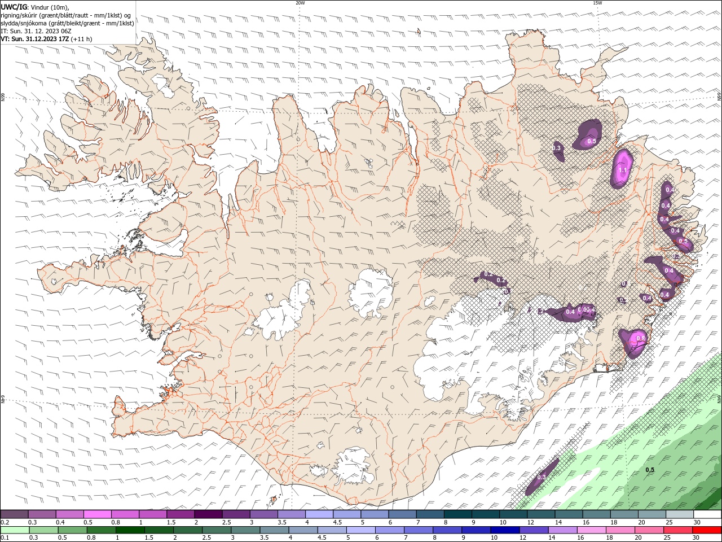Pick the darkest purple 2–2.5 top-row swatch
Screen dimensions: 722x542
[x=208, y=514]
